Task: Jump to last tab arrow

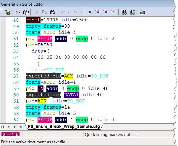Action: click(21, 127)
